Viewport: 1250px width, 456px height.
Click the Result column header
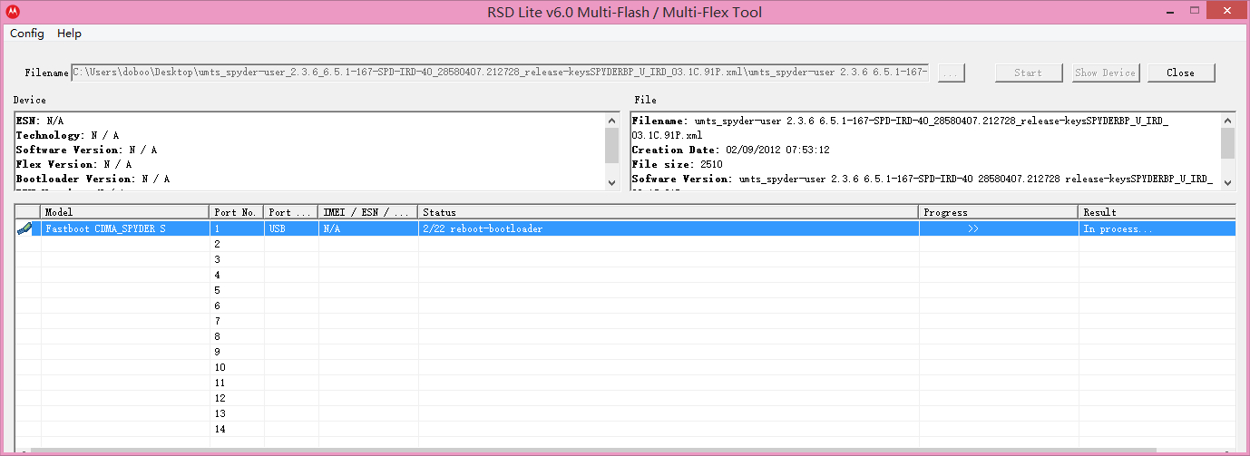pos(1157,212)
